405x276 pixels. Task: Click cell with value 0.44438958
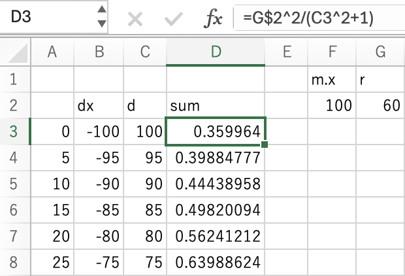click(x=216, y=184)
